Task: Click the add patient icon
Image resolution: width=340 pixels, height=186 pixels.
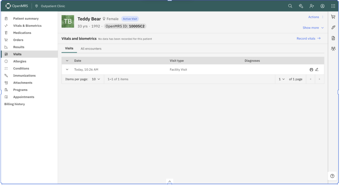Action: tap(312, 6)
